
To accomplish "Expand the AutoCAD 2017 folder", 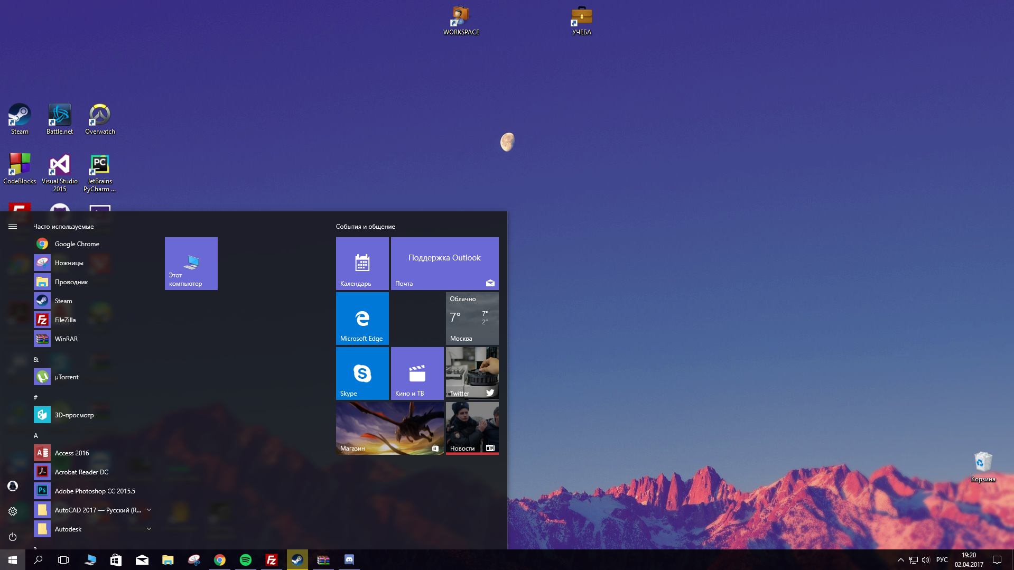I will point(149,510).
